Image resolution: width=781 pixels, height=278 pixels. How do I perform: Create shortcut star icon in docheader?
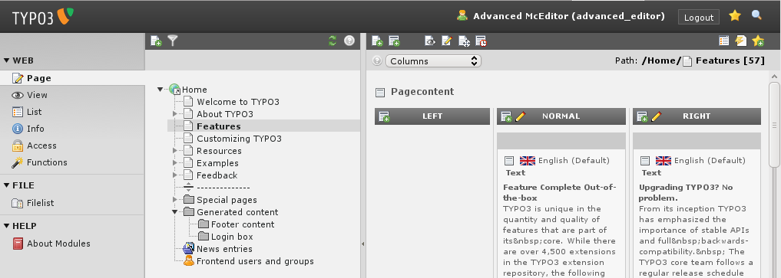pyautogui.click(x=758, y=41)
